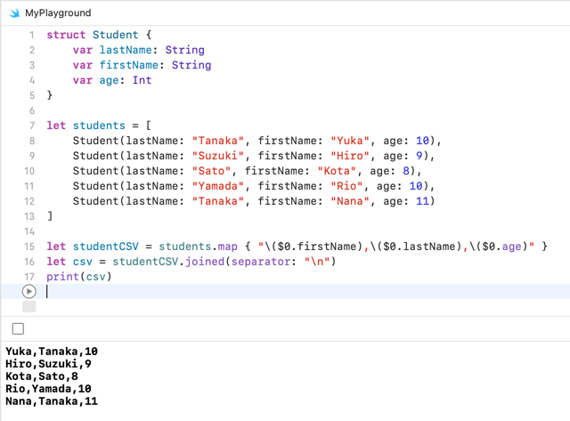This screenshot has height=421, width=570.
Task: Toggle the debug area square button
Action: click(18, 328)
